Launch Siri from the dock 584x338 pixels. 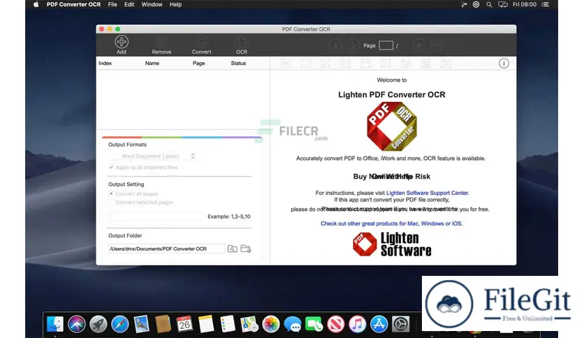pos(77,324)
